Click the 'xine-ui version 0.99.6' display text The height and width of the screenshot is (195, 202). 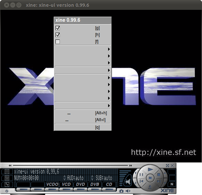coord(37,172)
